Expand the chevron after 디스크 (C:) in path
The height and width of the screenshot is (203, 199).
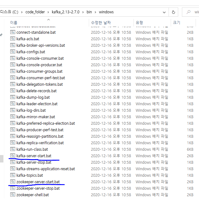click(22, 12)
